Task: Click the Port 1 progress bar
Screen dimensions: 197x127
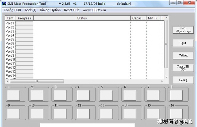Action: [25, 23]
